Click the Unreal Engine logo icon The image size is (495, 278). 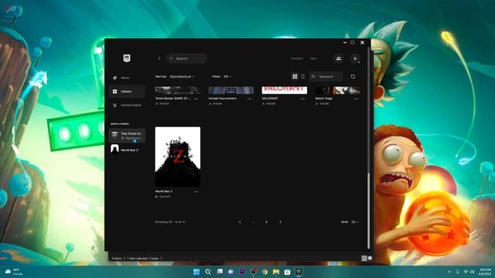[x=115, y=105]
